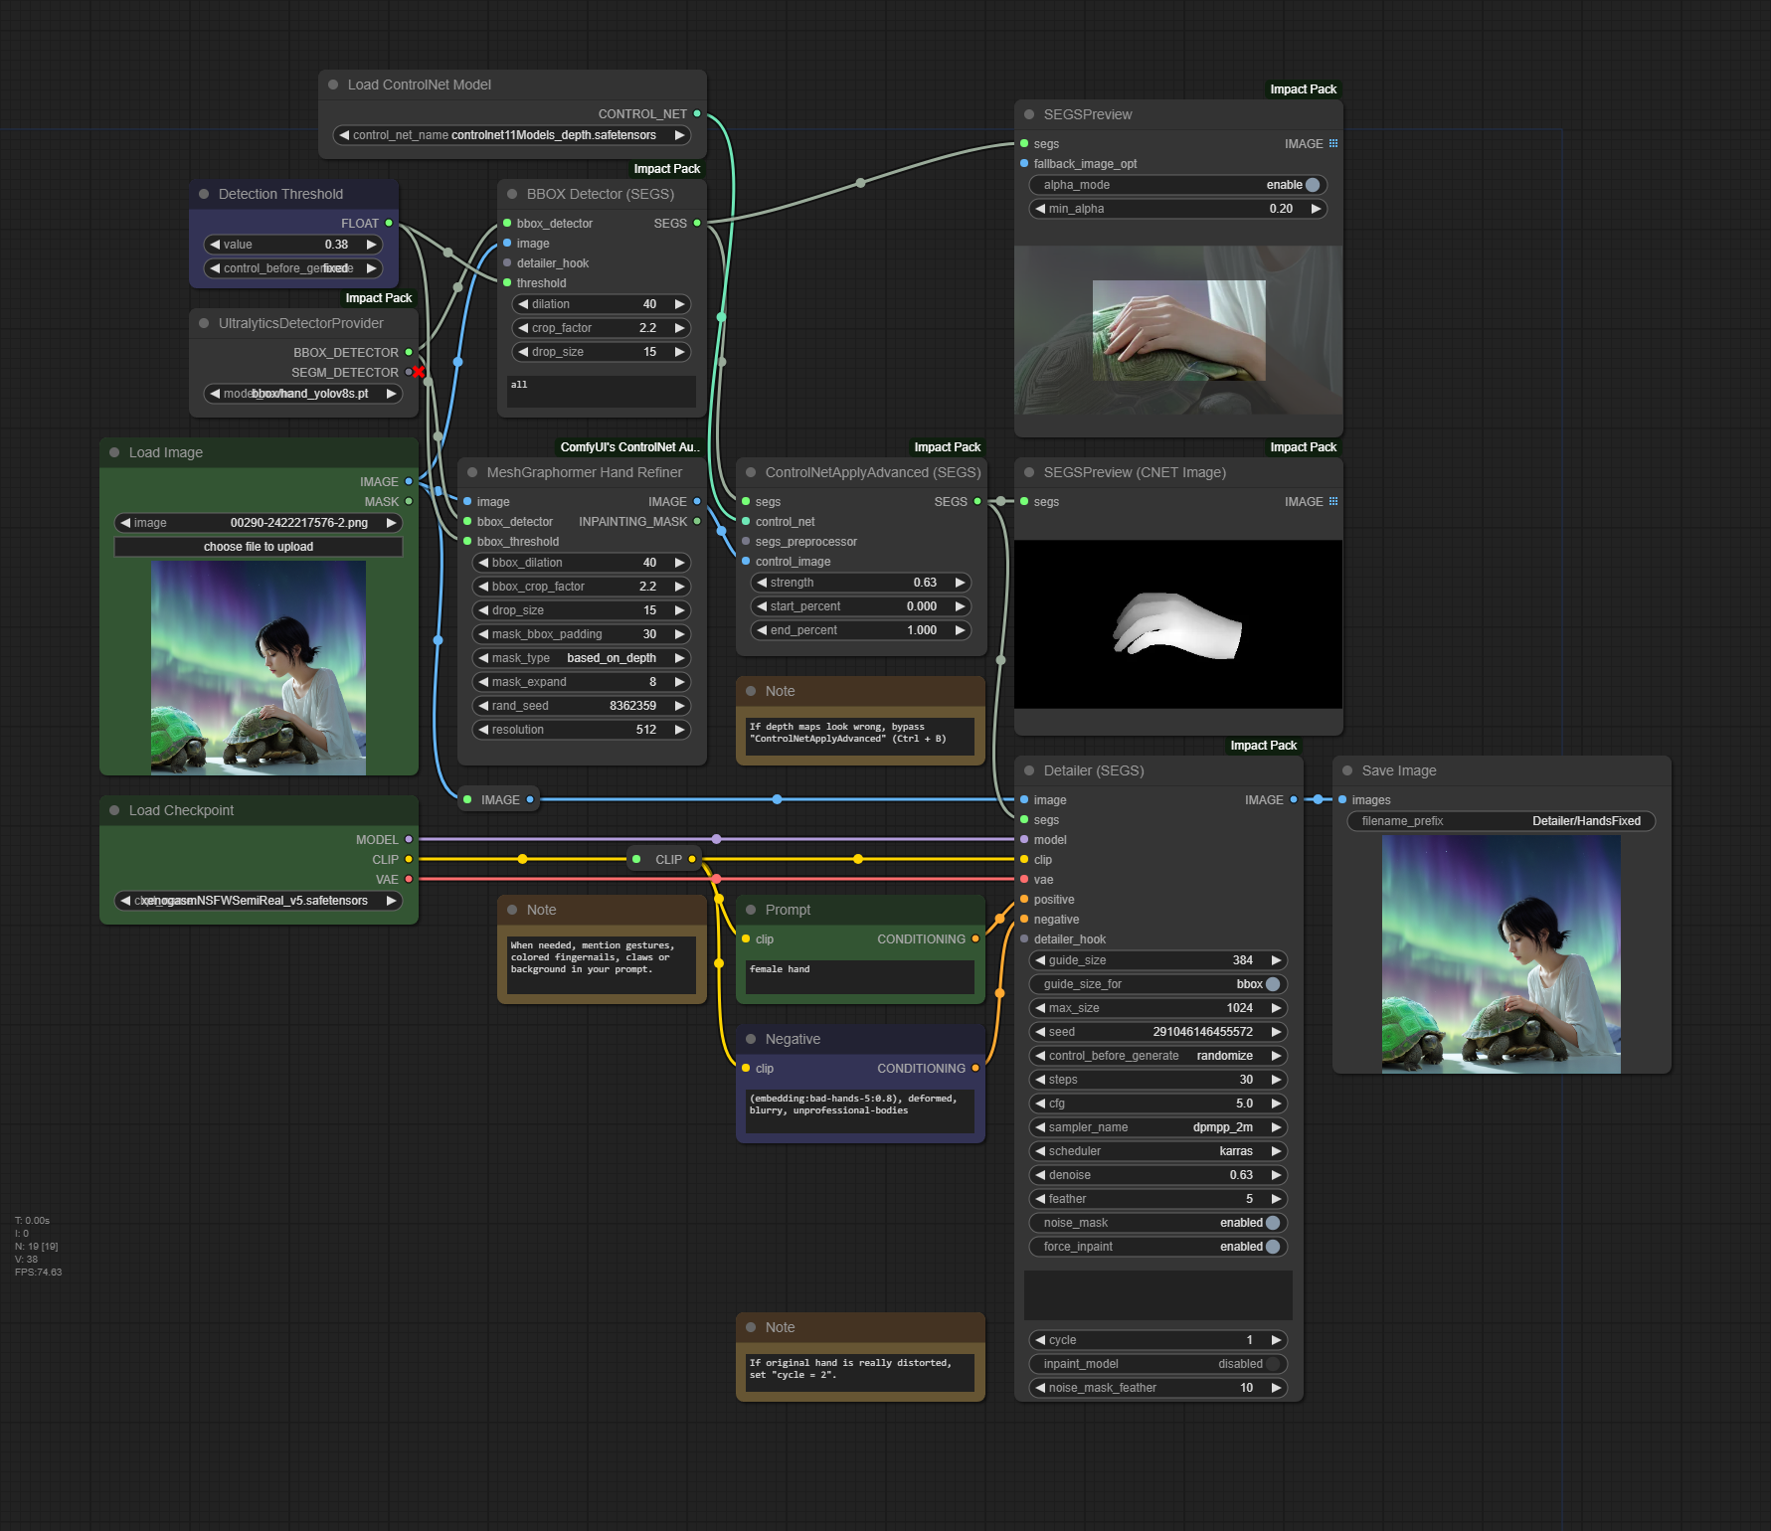Image resolution: width=1771 pixels, height=1531 pixels.
Task: Toggle alpha_mode enable switch
Action: pyautogui.click(x=1312, y=185)
